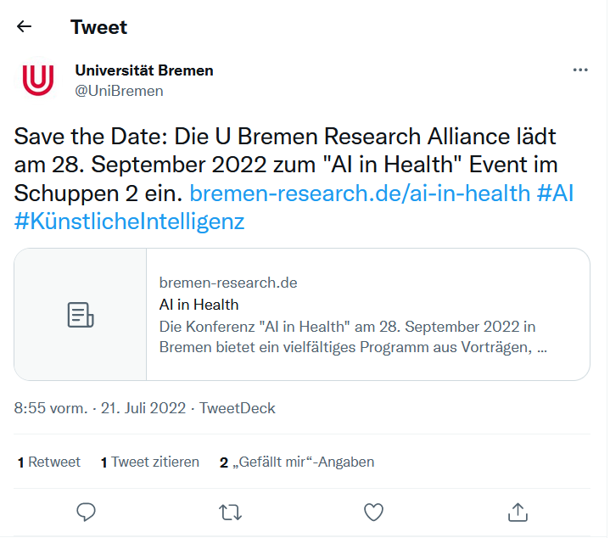The image size is (610, 538).
Task: Click the back arrow icon
Action: tap(24, 27)
